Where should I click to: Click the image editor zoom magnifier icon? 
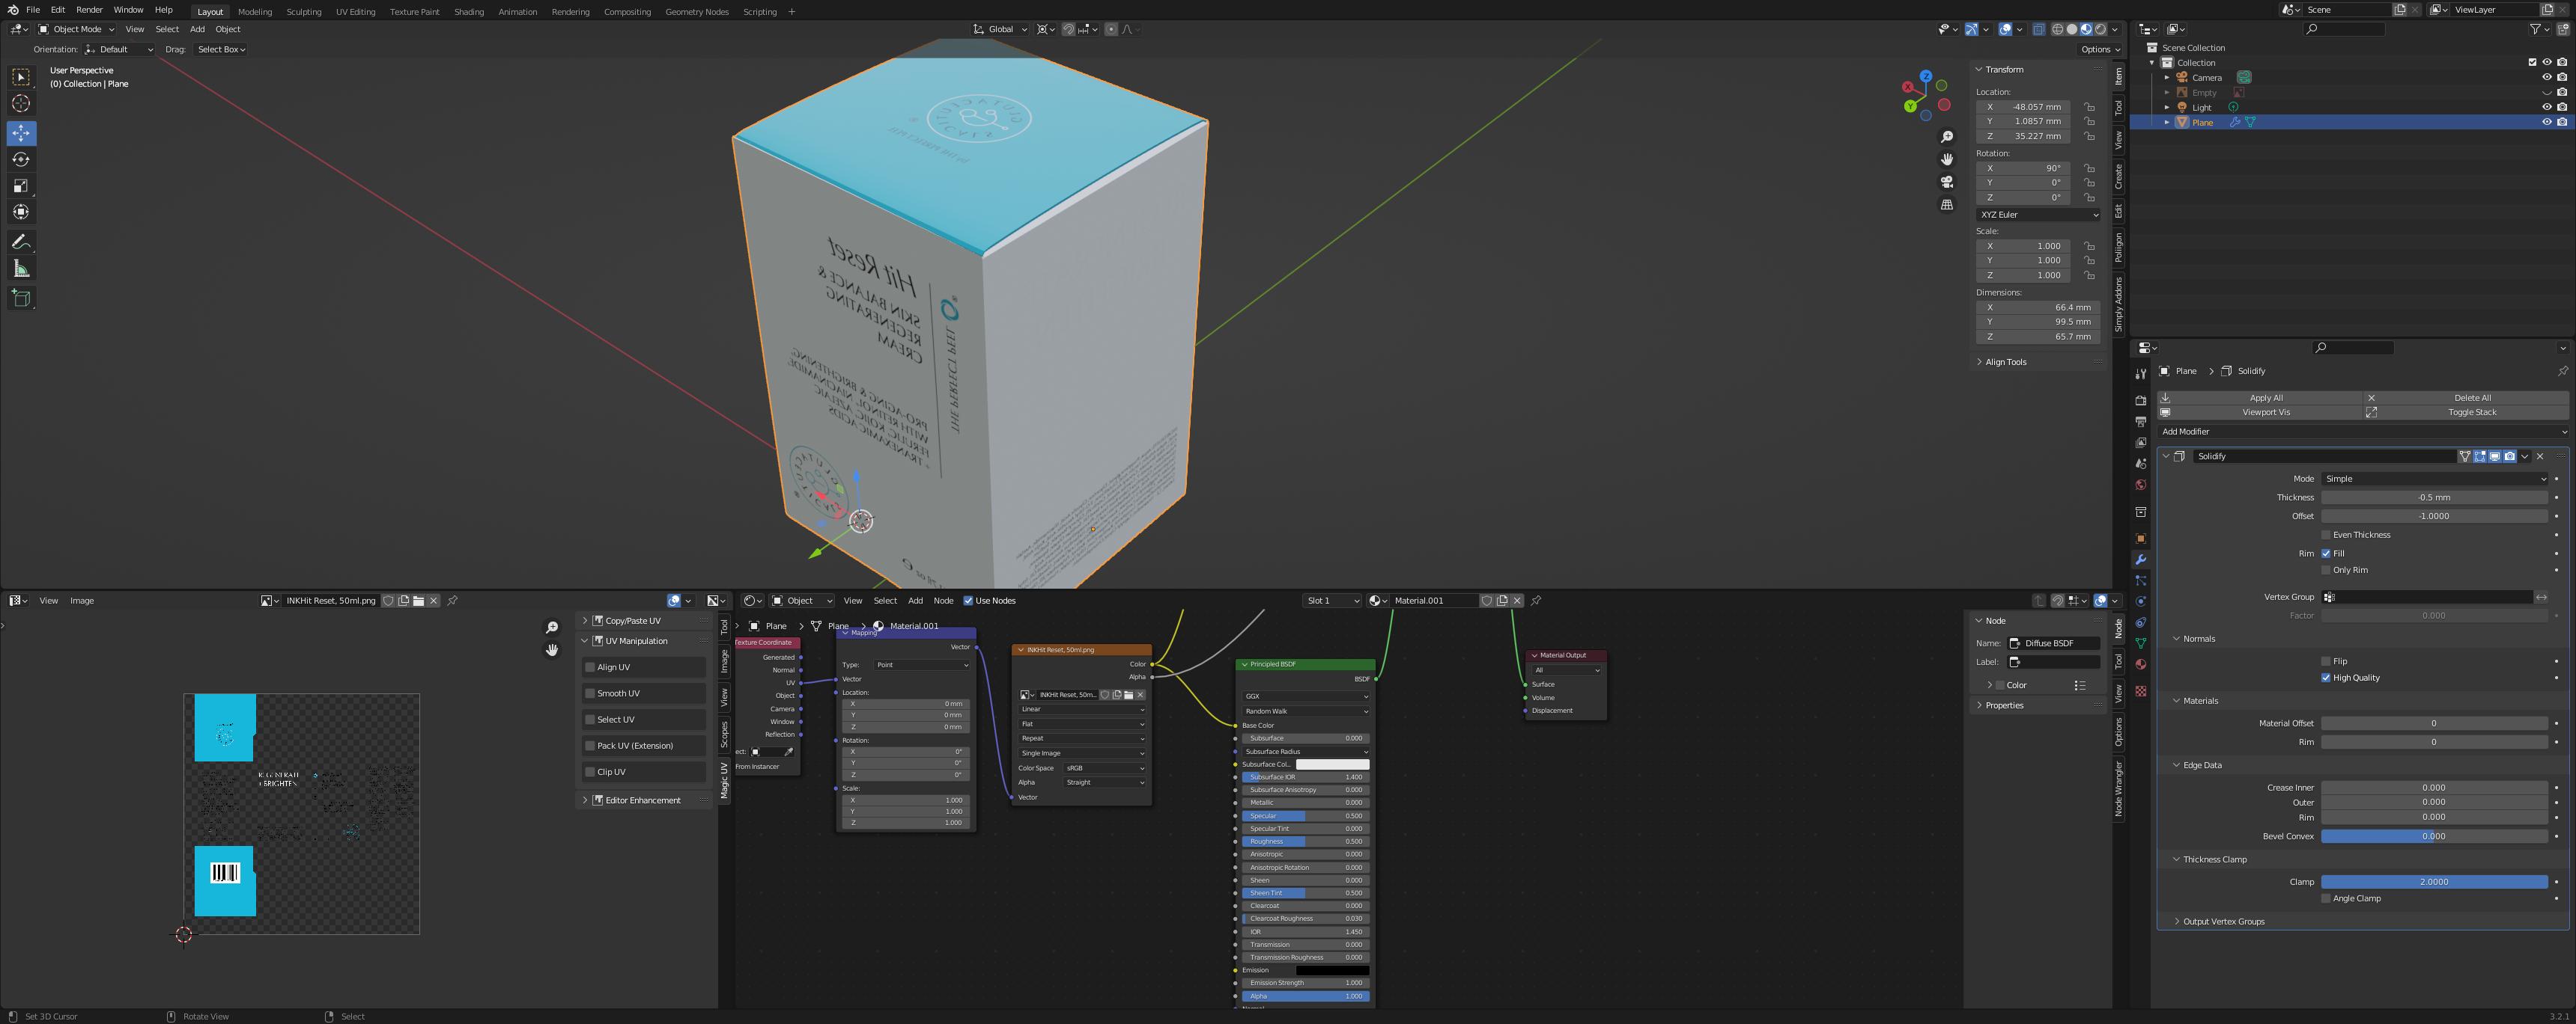pyautogui.click(x=551, y=628)
